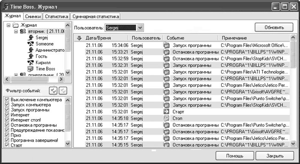The image size is (300, 164).
Task: Click program icon in 15:33:21 row
Action: point(166,52)
